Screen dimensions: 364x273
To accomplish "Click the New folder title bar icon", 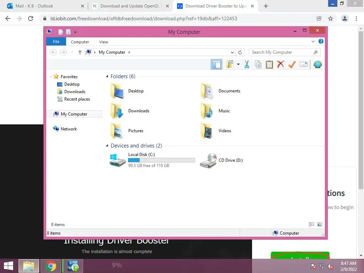I will point(69,32).
